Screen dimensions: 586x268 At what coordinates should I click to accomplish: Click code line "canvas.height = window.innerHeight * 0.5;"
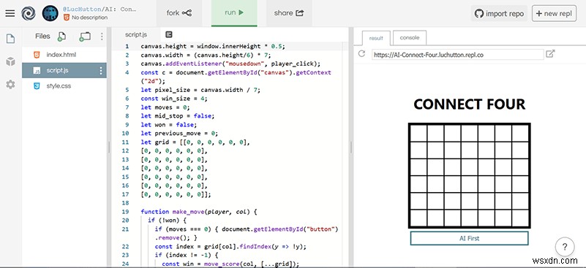point(213,46)
